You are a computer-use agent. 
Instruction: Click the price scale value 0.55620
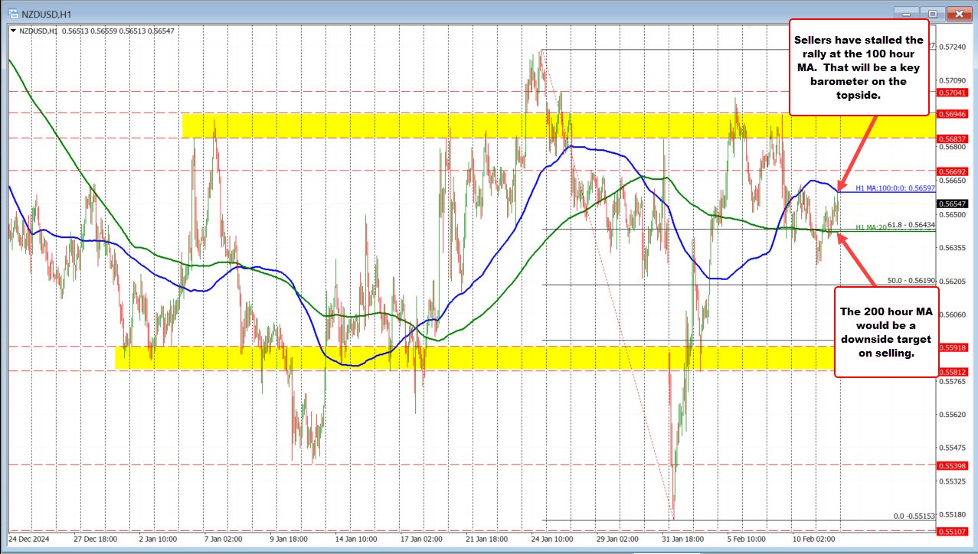[x=953, y=414]
